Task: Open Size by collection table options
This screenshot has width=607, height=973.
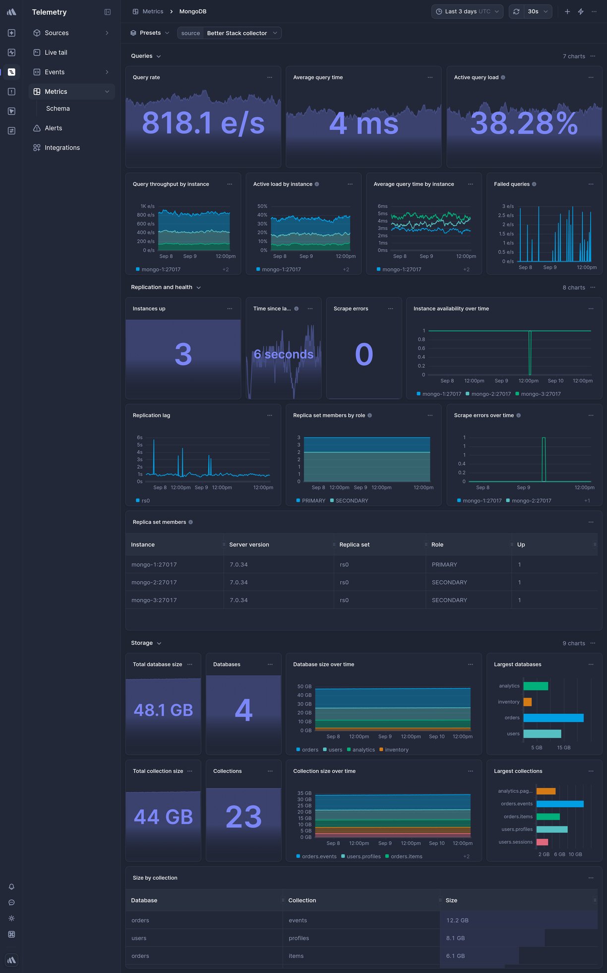Action: click(591, 878)
